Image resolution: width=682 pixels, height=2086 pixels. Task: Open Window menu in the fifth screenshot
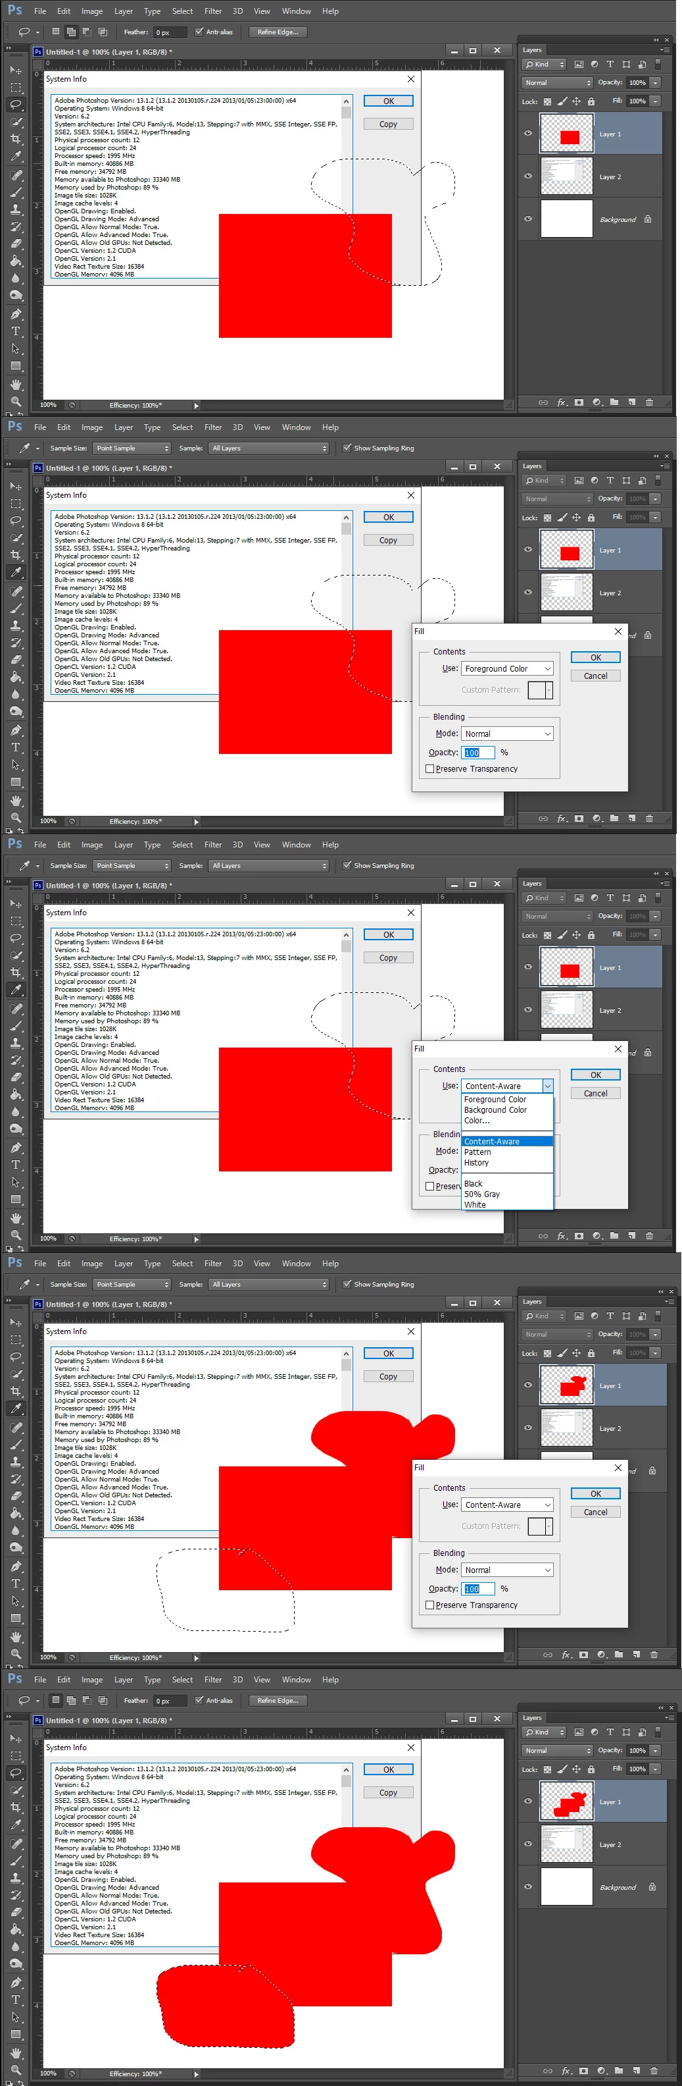296,1680
